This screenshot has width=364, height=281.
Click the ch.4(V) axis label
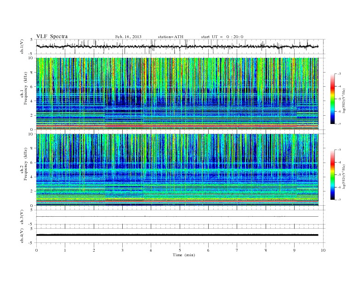(22, 236)
